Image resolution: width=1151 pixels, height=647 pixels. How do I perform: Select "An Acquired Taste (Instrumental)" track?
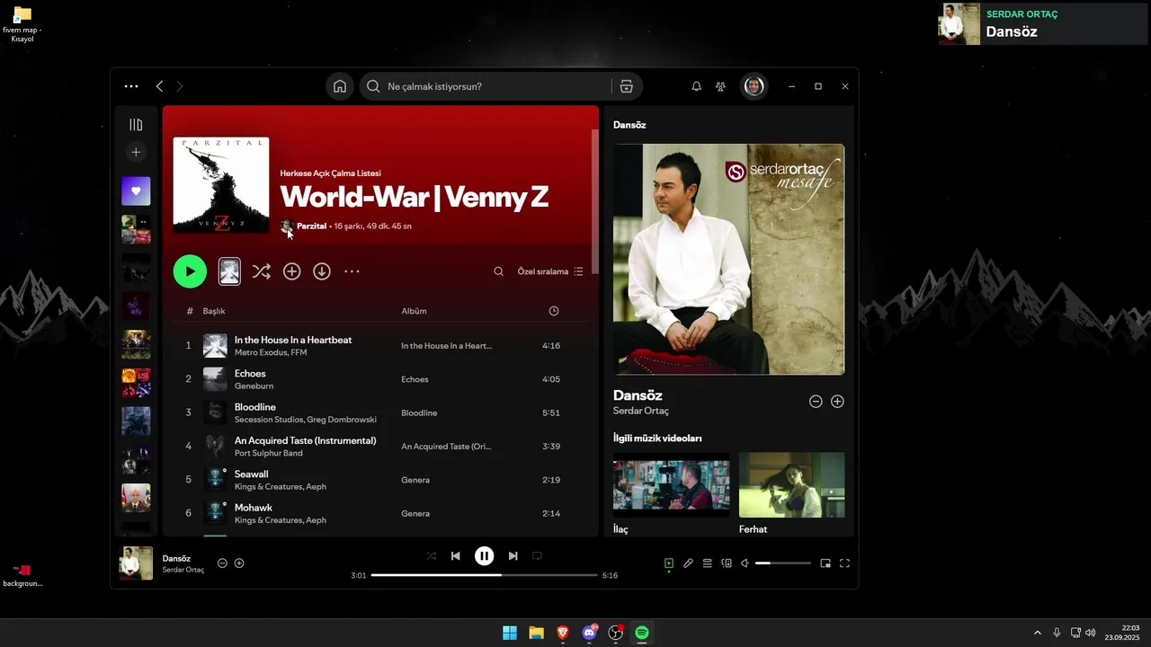point(306,440)
